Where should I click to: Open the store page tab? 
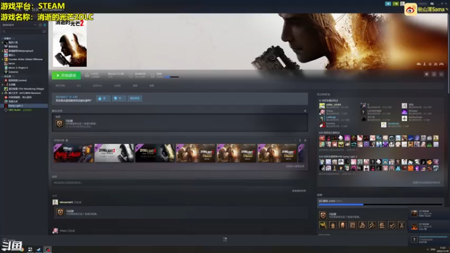click(60, 85)
